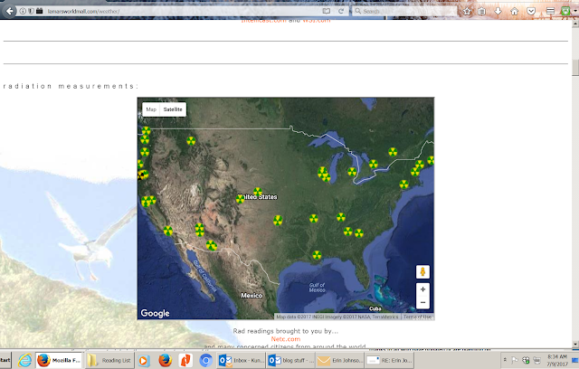Open the Firefox downloads panel
This screenshot has width=579, height=369.
point(498,11)
